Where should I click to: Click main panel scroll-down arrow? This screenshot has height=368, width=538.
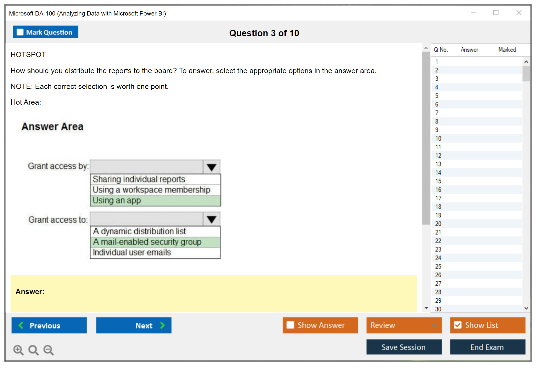pyautogui.click(x=426, y=308)
